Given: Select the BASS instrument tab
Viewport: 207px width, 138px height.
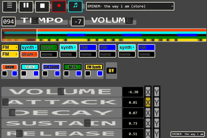Looking at the screenshot, I should (73, 67).
